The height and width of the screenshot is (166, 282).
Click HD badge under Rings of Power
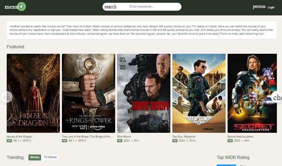coord(64,141)
